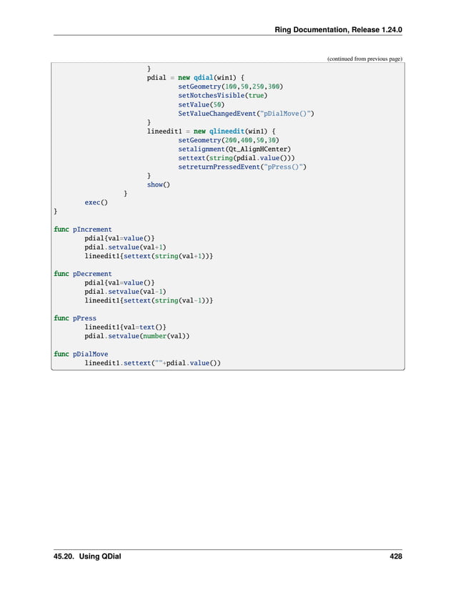Click 'lineedit1{settext(string(val+1))}' line

149,256
